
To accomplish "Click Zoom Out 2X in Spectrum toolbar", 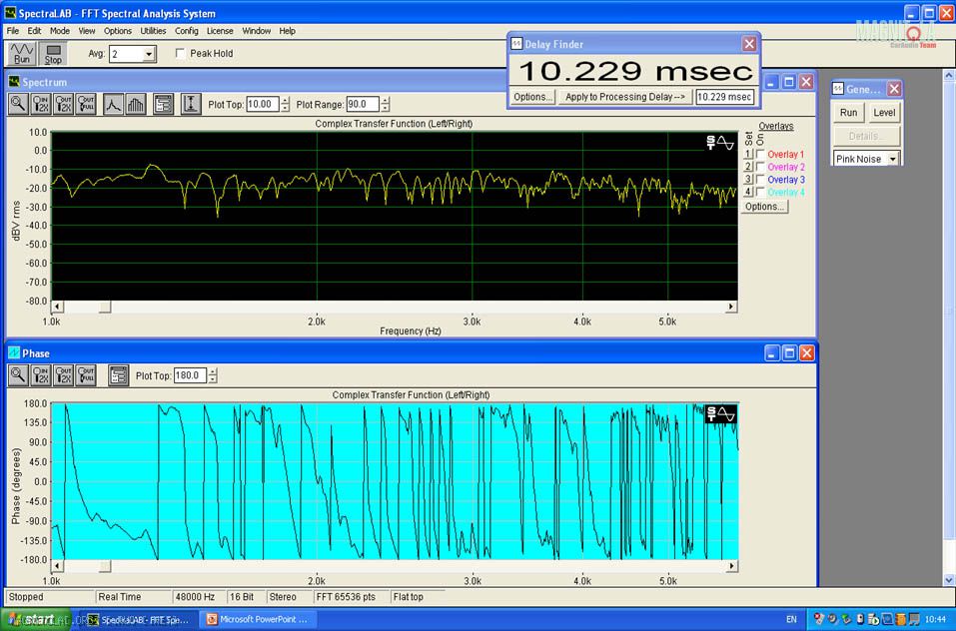I will [x=63, y=104].
